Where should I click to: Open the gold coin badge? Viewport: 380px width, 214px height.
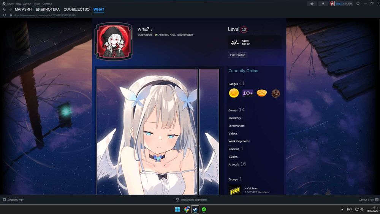234,93
